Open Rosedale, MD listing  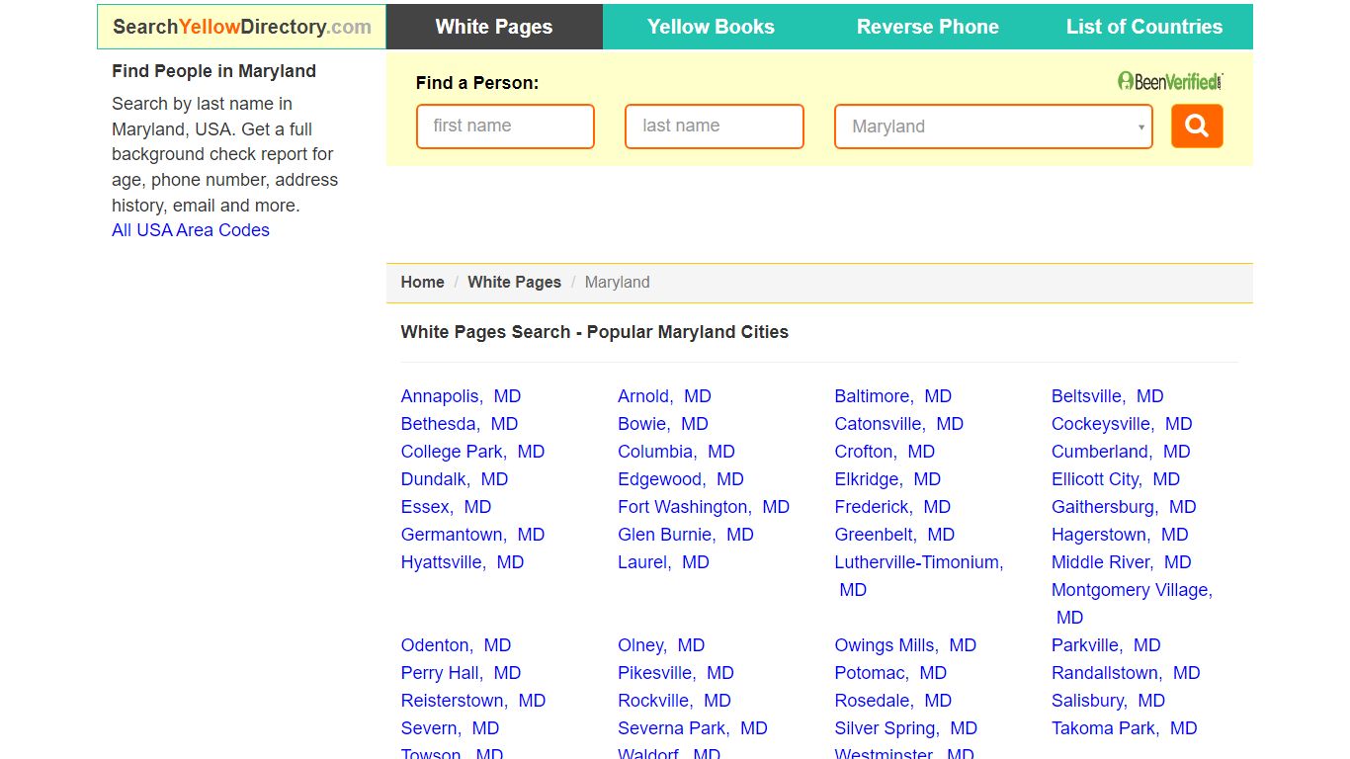coord(893,701)
